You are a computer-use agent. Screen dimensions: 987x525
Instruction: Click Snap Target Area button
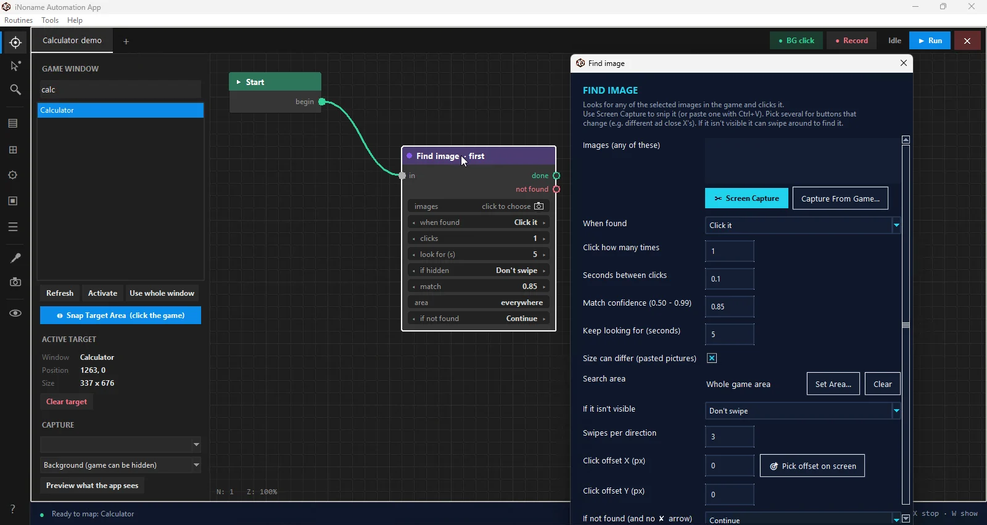121,315
